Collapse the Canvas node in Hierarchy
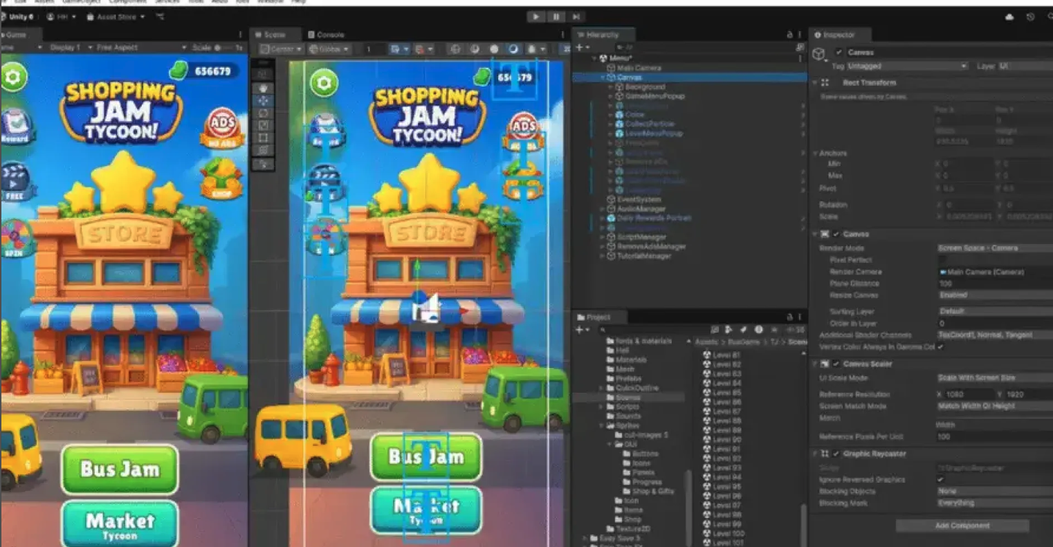This screenshot has width=1053, height=547. (603, 77)
